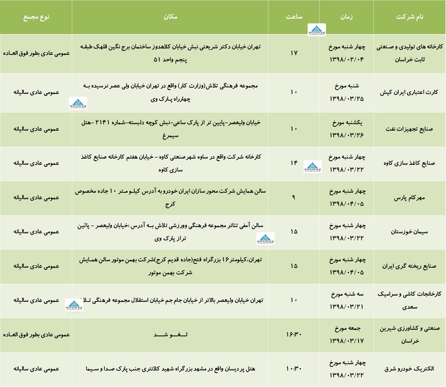Viewport: 446px width, 387px height.
Task: Click the meeting type in the 'کارت اعتباری ایران کیش' row
Action: (36, 93)
